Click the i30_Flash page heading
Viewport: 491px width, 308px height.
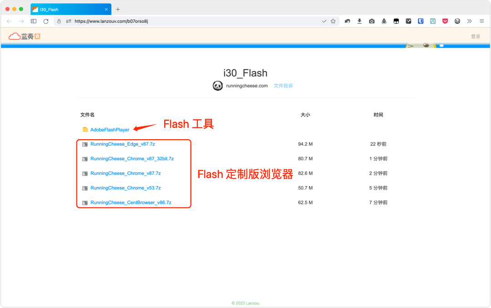245,73
